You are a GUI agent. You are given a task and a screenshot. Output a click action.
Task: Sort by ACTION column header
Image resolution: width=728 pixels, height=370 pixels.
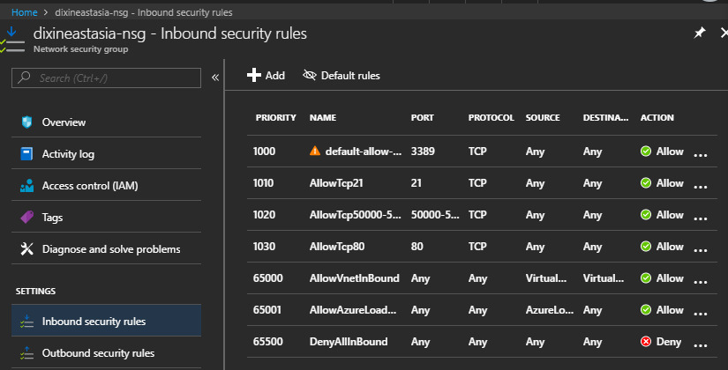[x=657, y=118]
